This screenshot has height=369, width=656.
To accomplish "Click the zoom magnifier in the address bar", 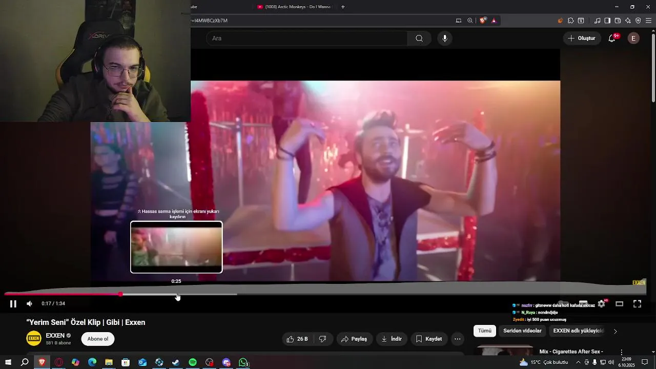I will [x=470, y=20].
